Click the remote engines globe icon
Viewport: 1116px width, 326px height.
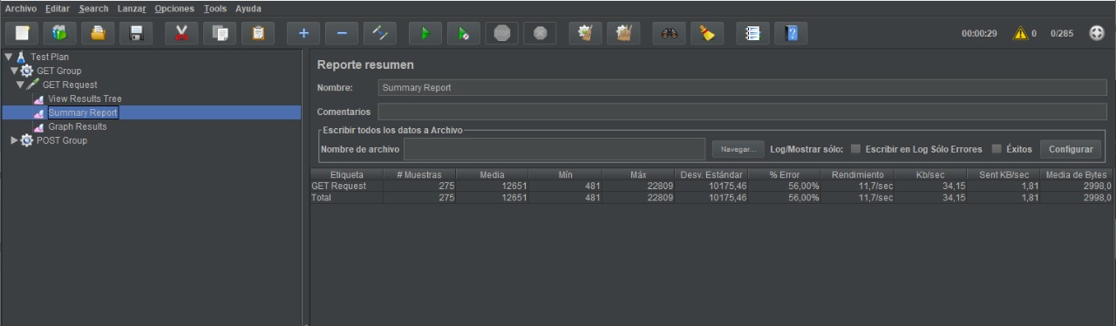pyautogui.click(x=1097, y=33)
